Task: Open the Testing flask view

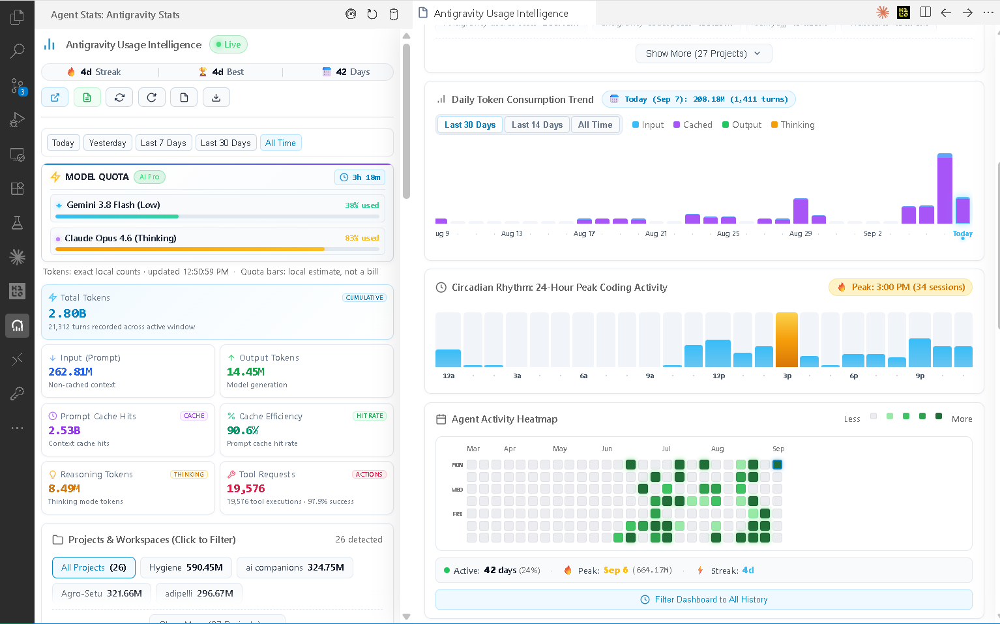Action: 18,223
